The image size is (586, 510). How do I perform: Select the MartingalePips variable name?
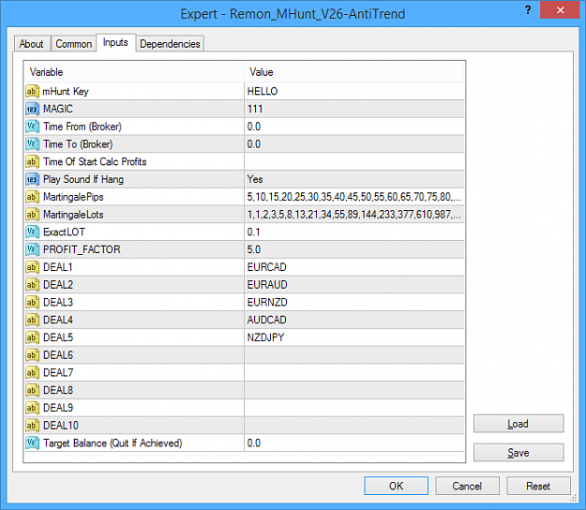(x=73, y=197)
